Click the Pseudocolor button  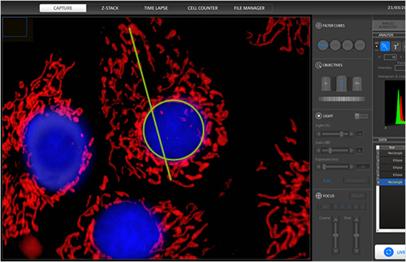(x=356, y=181)
